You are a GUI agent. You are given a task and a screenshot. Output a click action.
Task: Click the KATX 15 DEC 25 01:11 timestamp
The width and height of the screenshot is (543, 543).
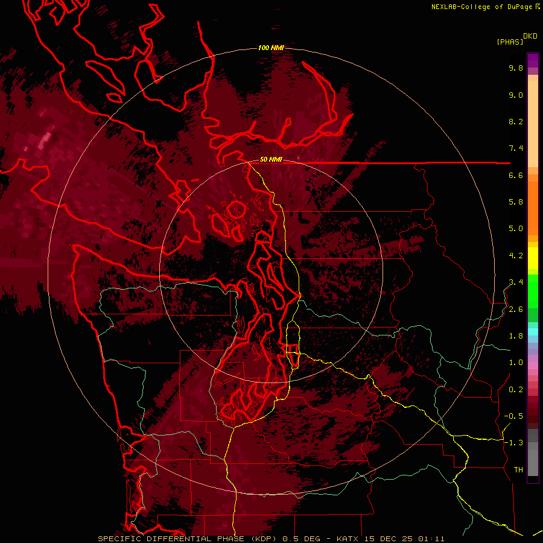coord(390,539)
